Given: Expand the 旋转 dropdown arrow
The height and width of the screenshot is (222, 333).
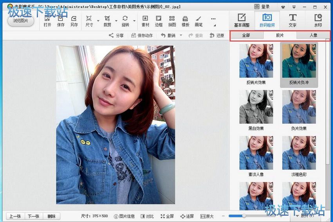Looking at the screenshot, I should (134, 21).
